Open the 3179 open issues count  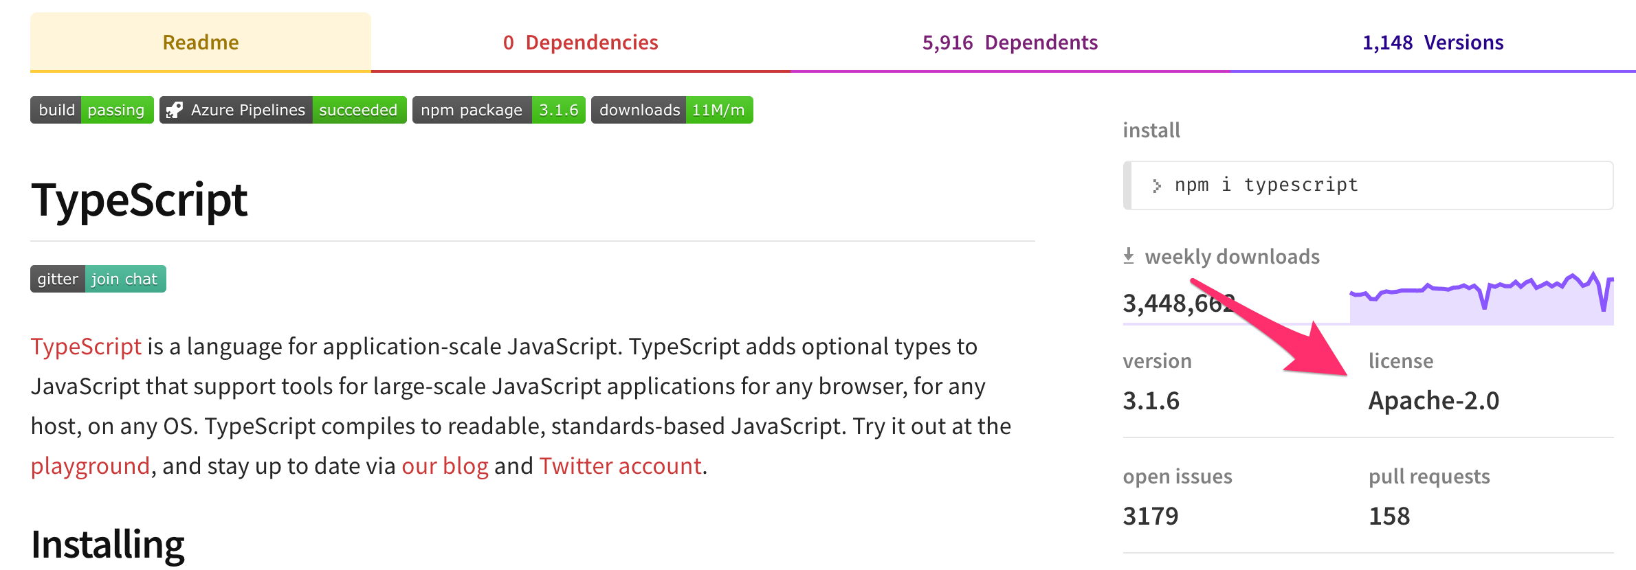(1151, 516)
